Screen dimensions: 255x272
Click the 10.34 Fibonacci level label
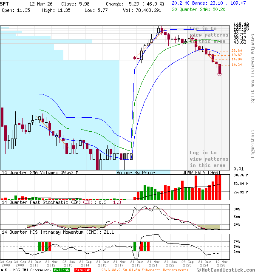click(237, 65)
